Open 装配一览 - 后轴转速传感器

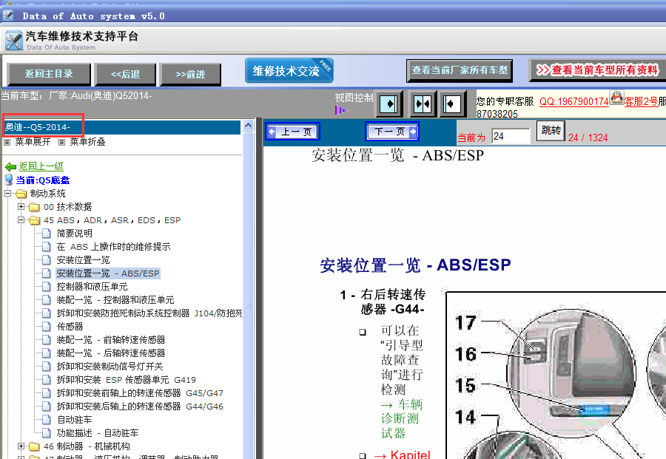click(x=111, y=353)
